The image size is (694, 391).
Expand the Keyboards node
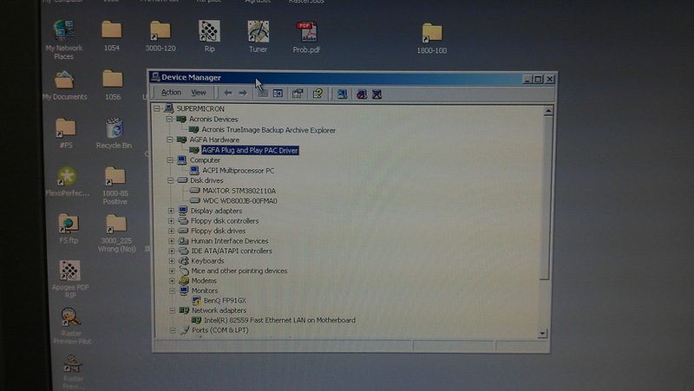(172, 261)
